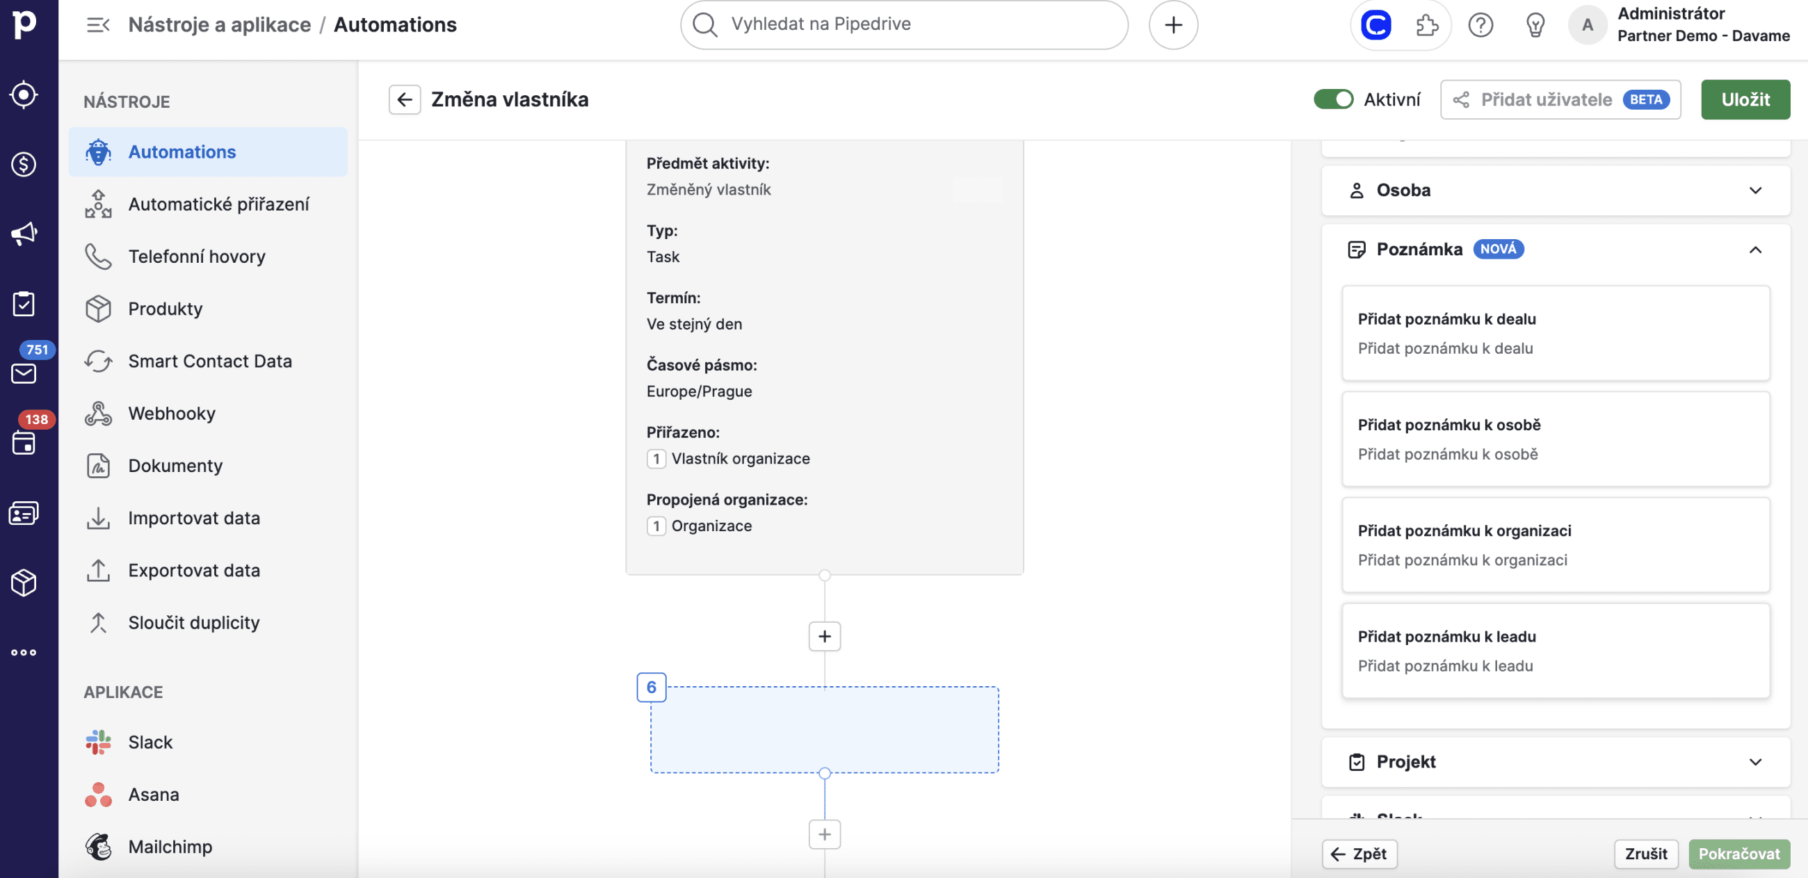
Task: Add step with plus below activity card
Action: click(824, 636)
